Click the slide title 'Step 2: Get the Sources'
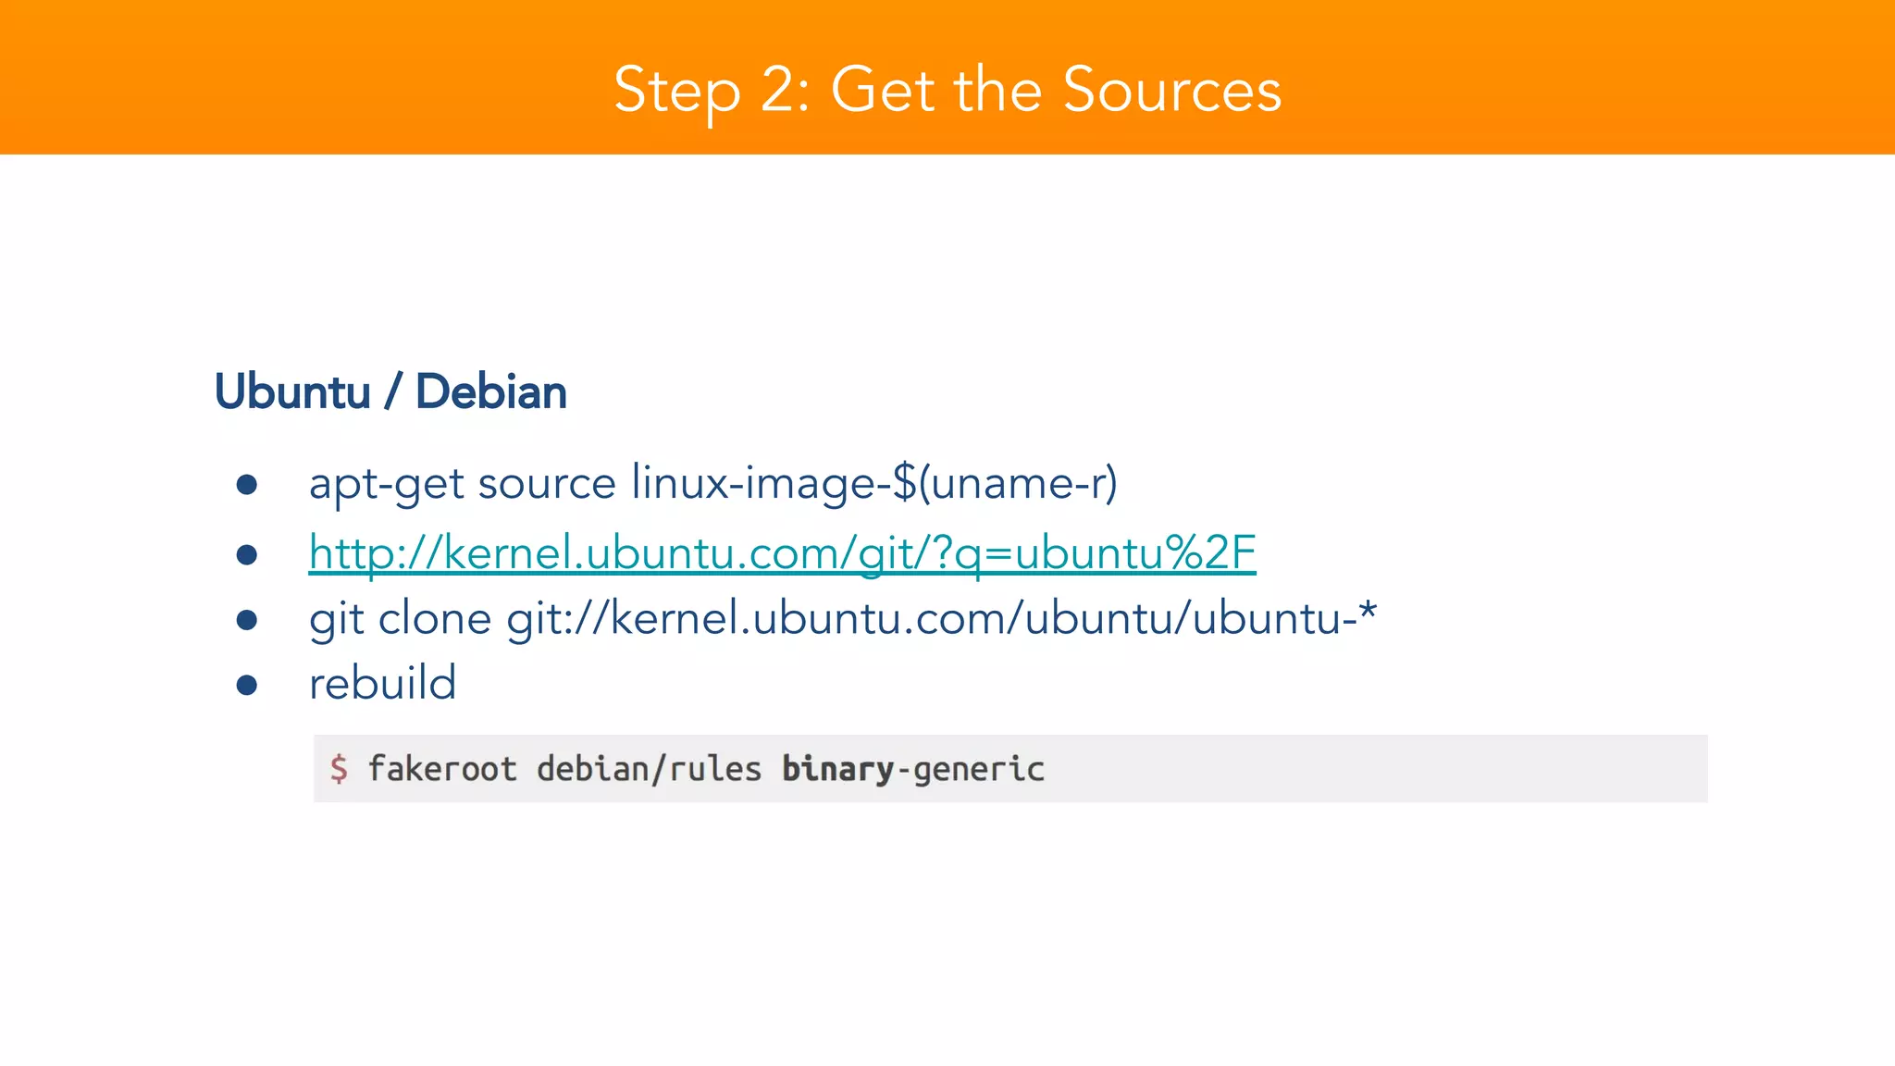 [947, 90]
